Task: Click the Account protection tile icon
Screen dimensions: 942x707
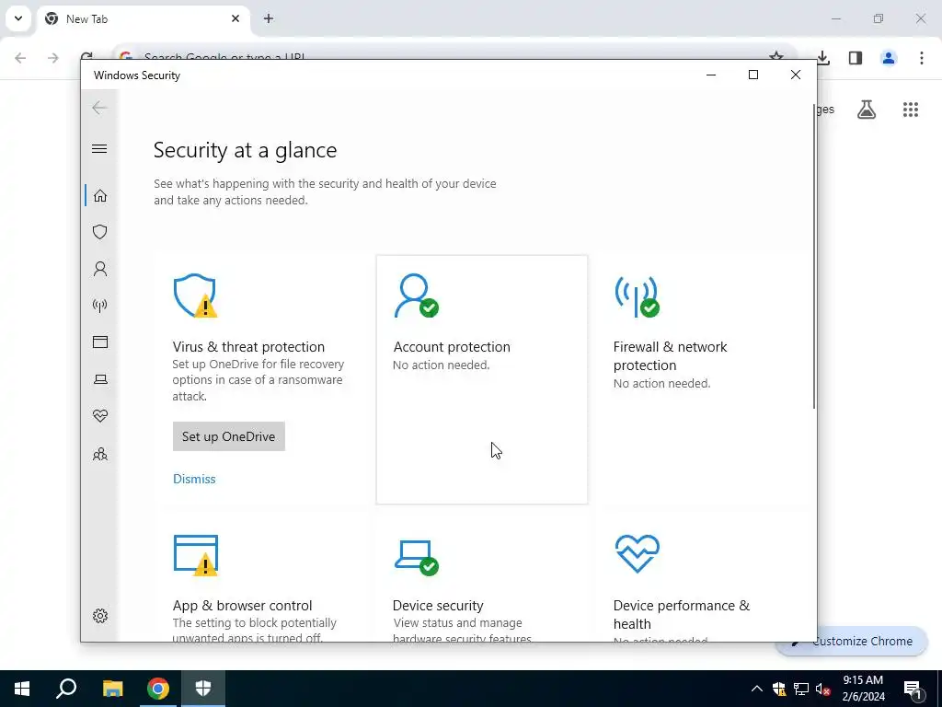Action: click(416, 296)
